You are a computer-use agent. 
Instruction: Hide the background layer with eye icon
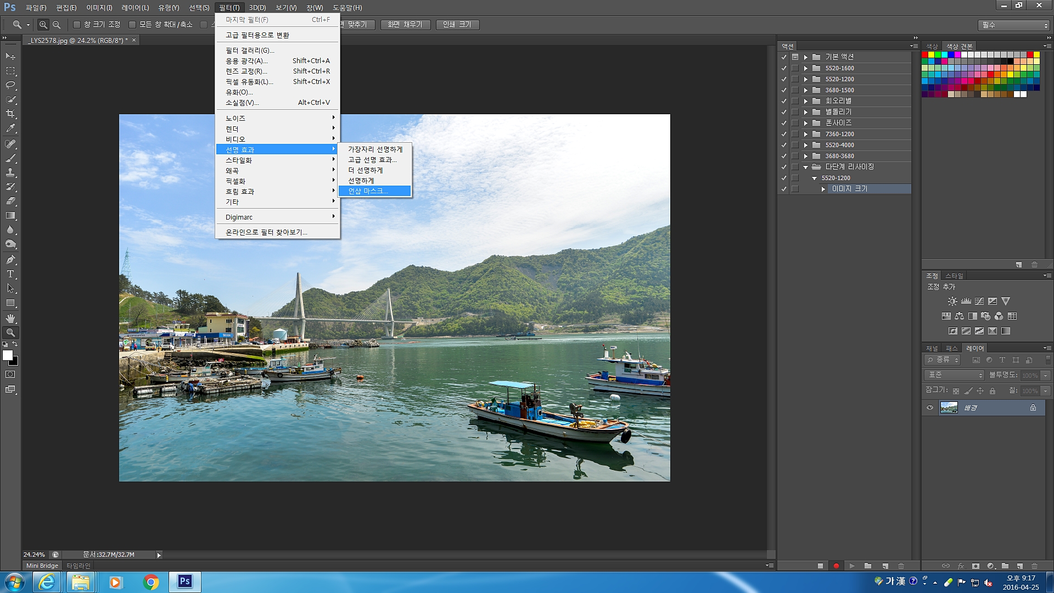click(x=930, y=407)
